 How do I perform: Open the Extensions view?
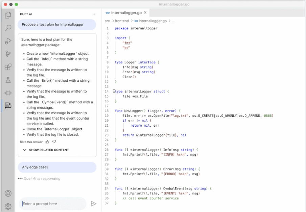pyautogui.click(x=8, y=67)
